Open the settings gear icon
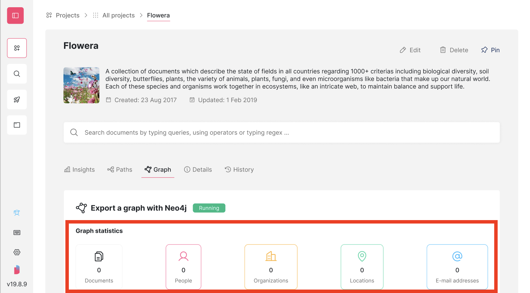Viewport: 530px width, 293px height. click(x=17, y=252)
